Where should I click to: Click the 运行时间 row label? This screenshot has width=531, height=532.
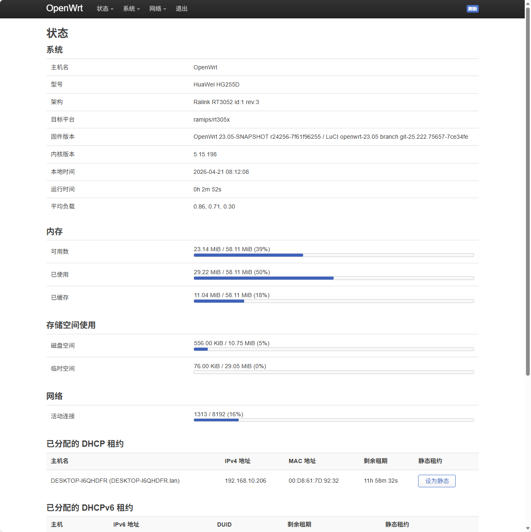pyautogui.click(x=63, y=189)
